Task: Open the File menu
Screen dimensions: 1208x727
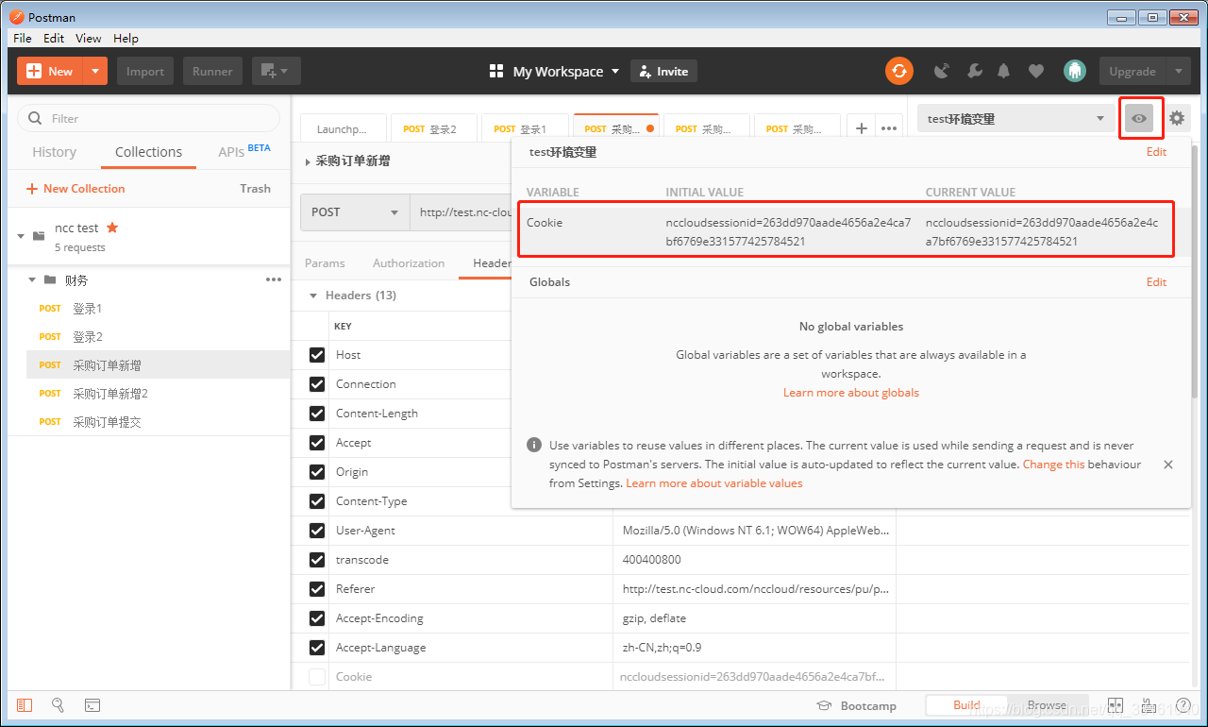Action: 23,39
